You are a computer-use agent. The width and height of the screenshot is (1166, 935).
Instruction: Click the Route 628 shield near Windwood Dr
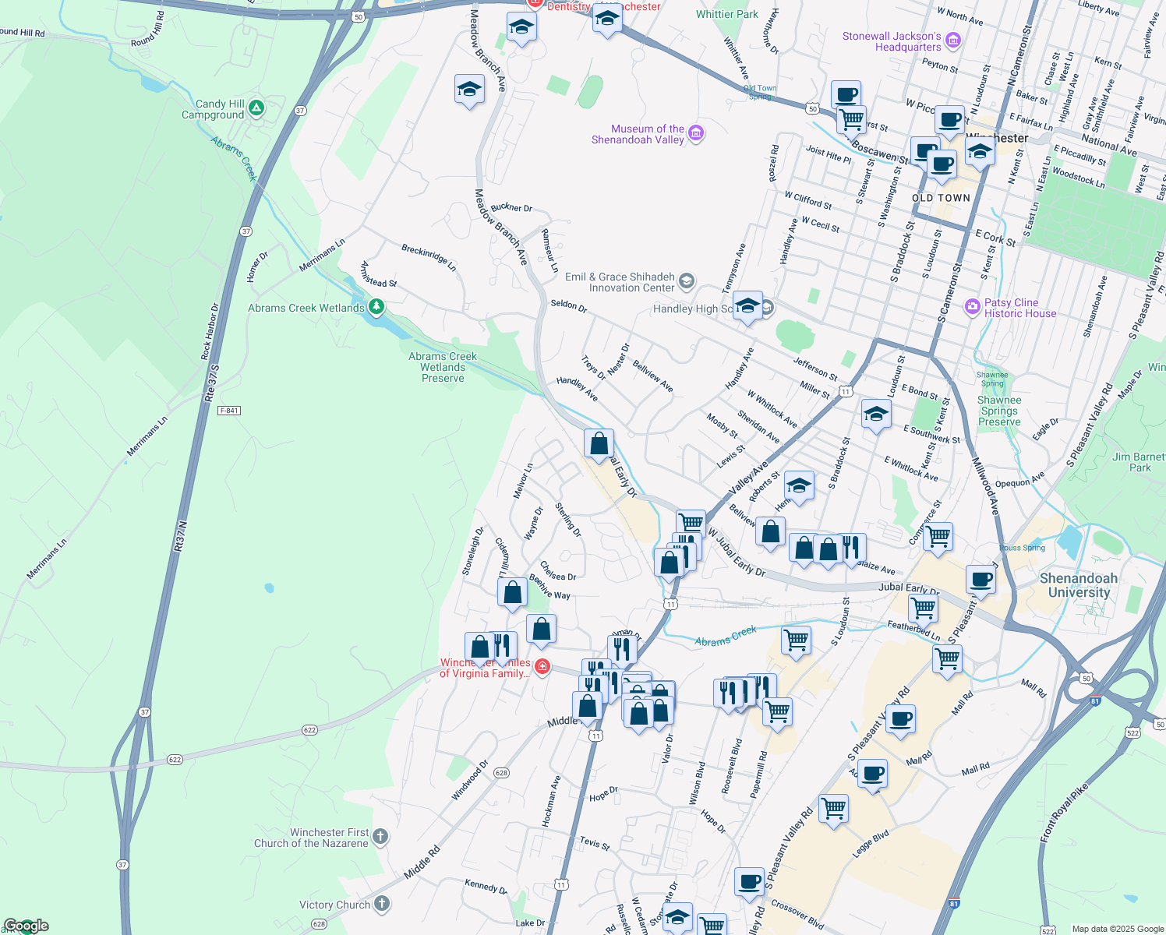(x=501, y=773)
